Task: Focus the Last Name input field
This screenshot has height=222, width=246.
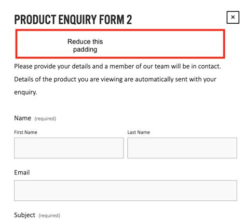Action: pyautogui.click(x=182, y=148)
